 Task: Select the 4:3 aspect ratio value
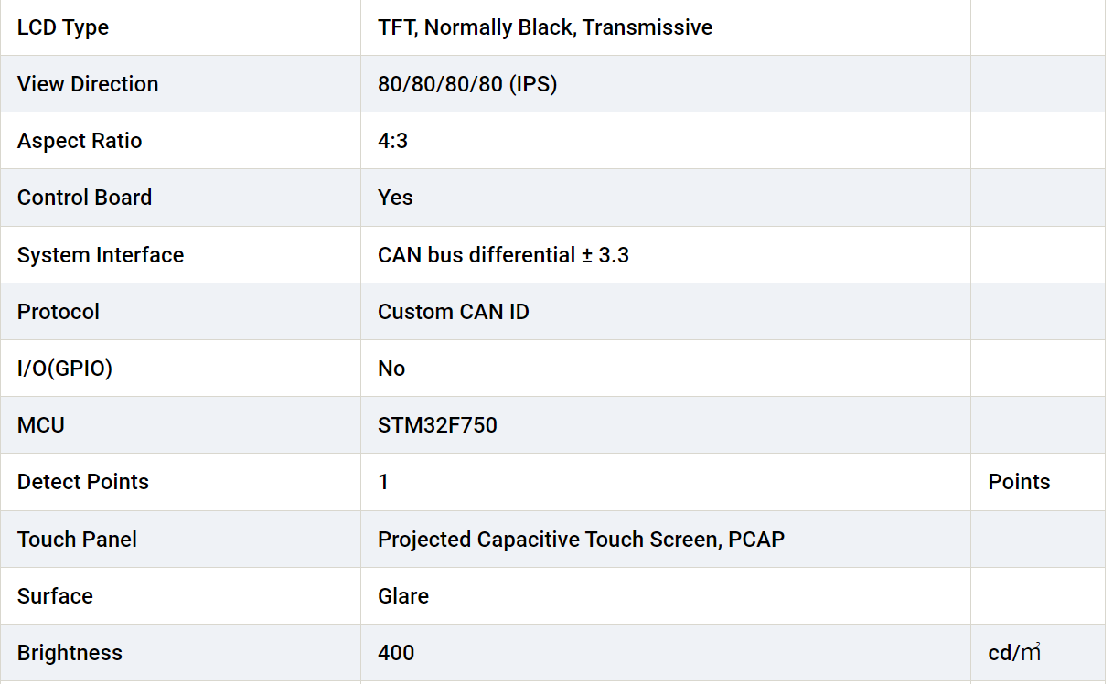tap(392, 141)
